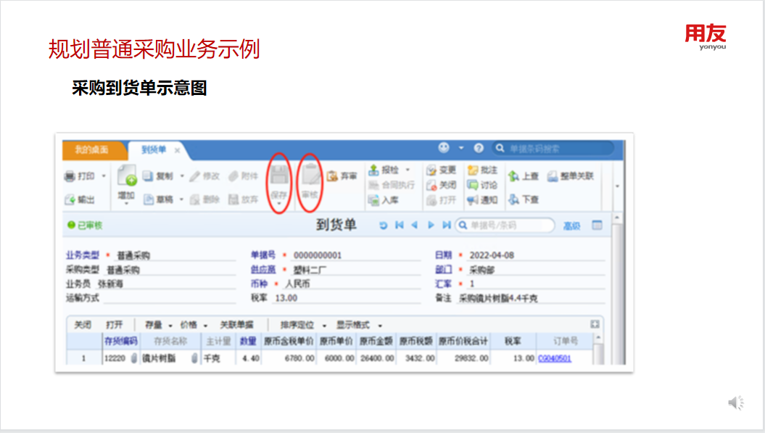The height and width of the screenshot is (433, 765).
Task: Click the 通知 (Notify) megaphone icon
Action: pyautogui.click(x=472, y=200)
